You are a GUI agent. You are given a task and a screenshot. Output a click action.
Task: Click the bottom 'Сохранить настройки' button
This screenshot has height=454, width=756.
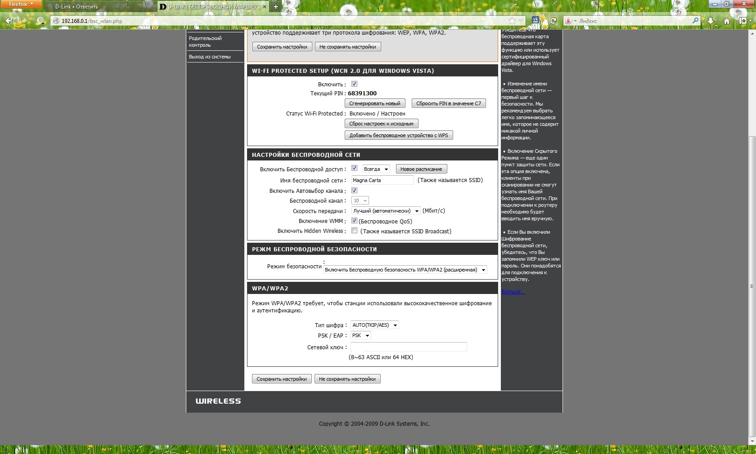pyautogui.click(x=281, y=379)
